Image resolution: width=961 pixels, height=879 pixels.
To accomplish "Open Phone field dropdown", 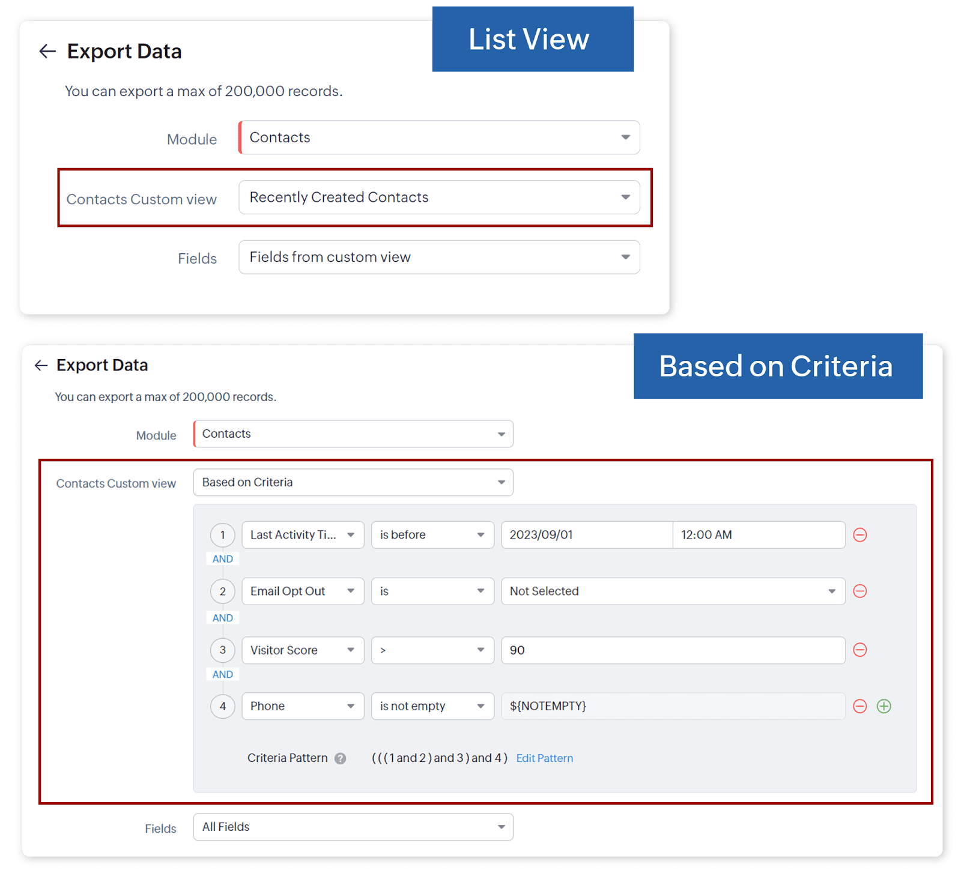I will tap(303, 706).
